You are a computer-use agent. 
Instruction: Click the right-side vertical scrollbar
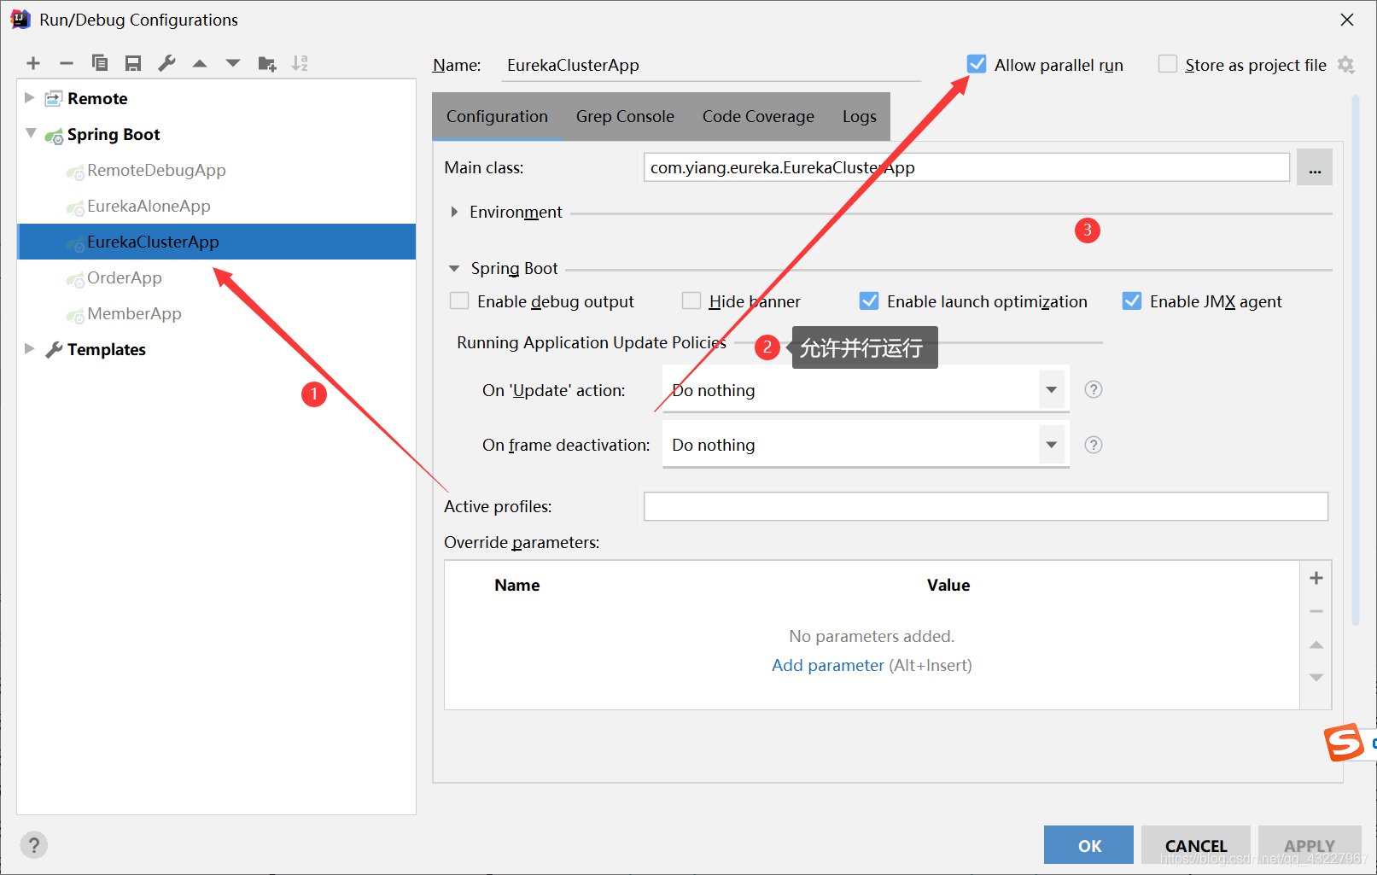[x=1356, y=359]
